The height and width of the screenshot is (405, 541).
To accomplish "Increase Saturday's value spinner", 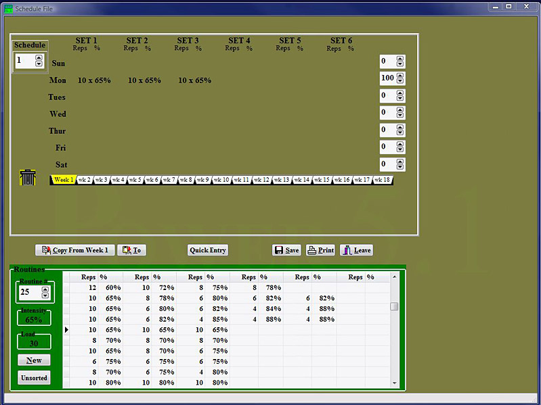I will (x=400, y=162).
